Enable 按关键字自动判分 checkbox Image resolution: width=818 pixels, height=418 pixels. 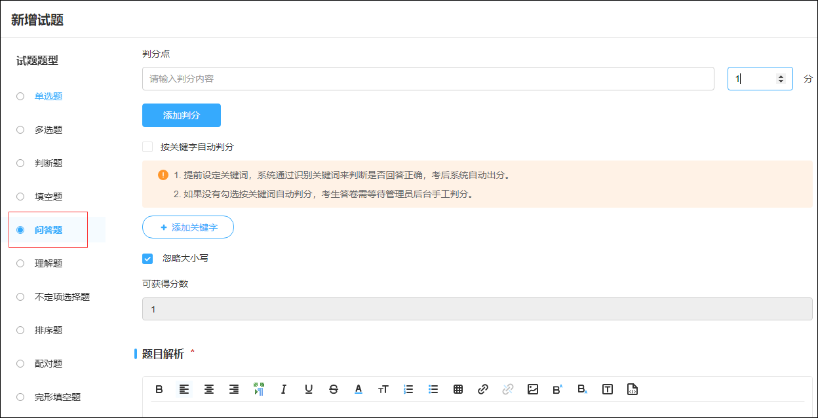pos(147,147)
